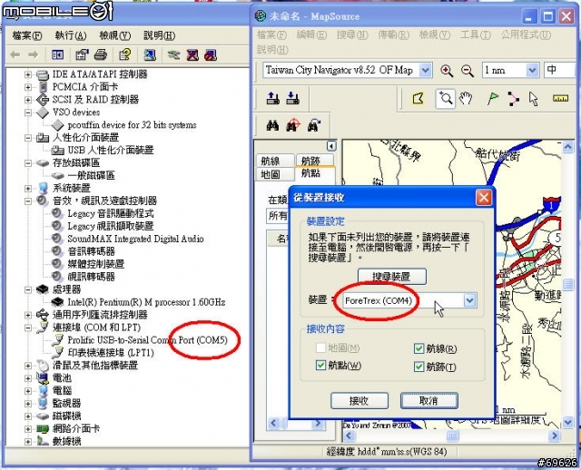Image resolution: width=581 pixels, height=470 pixels.
Task: Select the arrow selection tool
Action: point(534,99)
